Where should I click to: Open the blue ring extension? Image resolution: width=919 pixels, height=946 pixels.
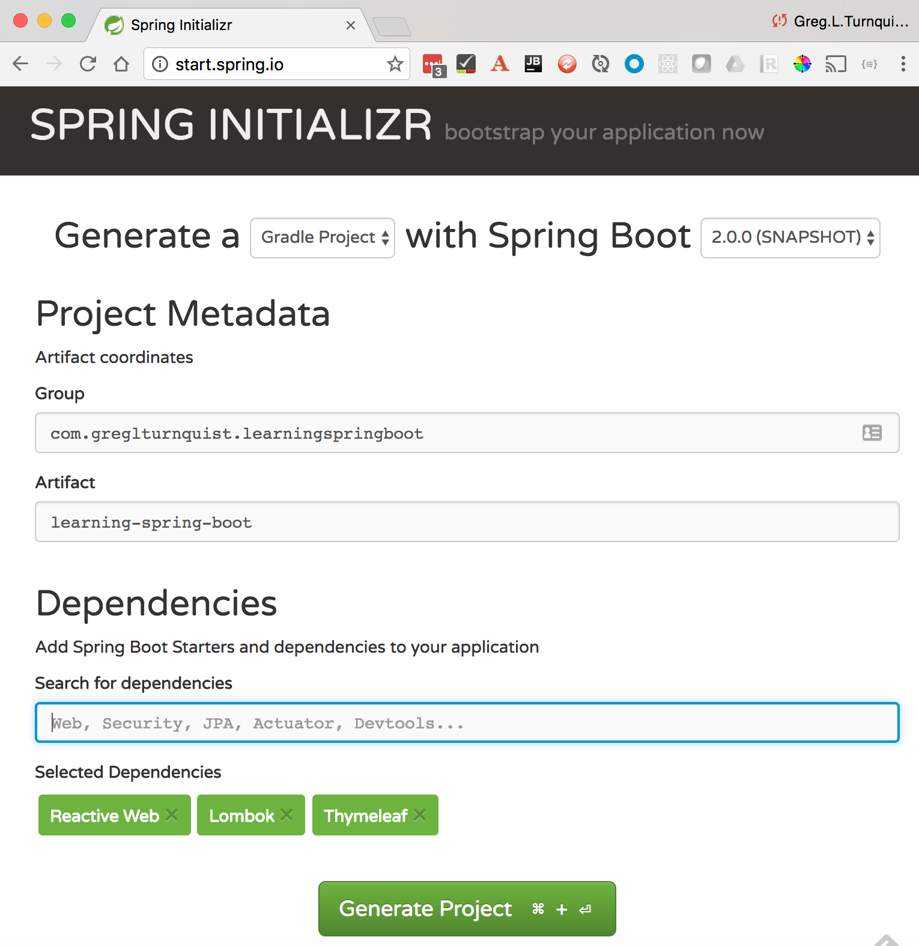pos(634,64)
